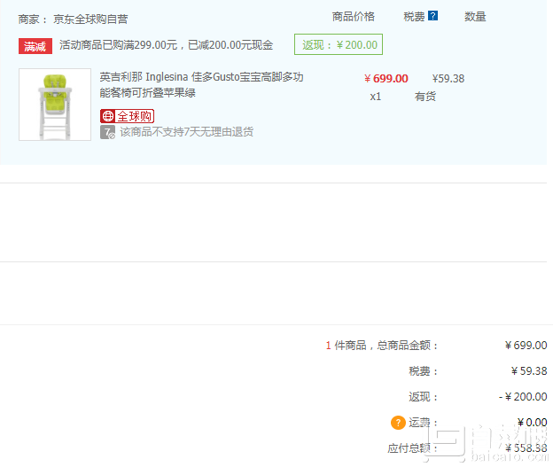Click the total goods amount ¥699.00 in summary
This screenshot has height=467, width=553.
pyautogui.click(x=526, y=346)
